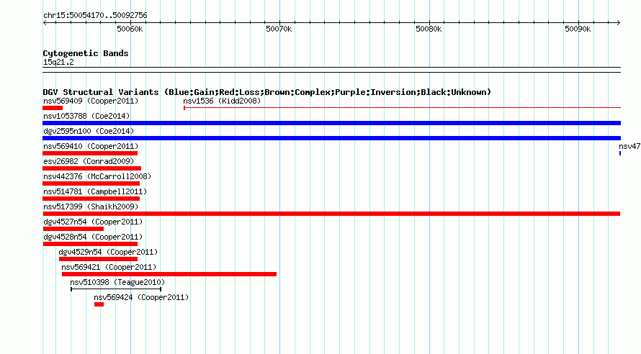Select the red loss bar under nsv569410
This screenshot has height=354, width=641.
tap(90, 153)
